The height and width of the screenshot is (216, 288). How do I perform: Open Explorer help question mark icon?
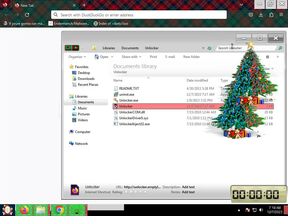tap(277, 57)
